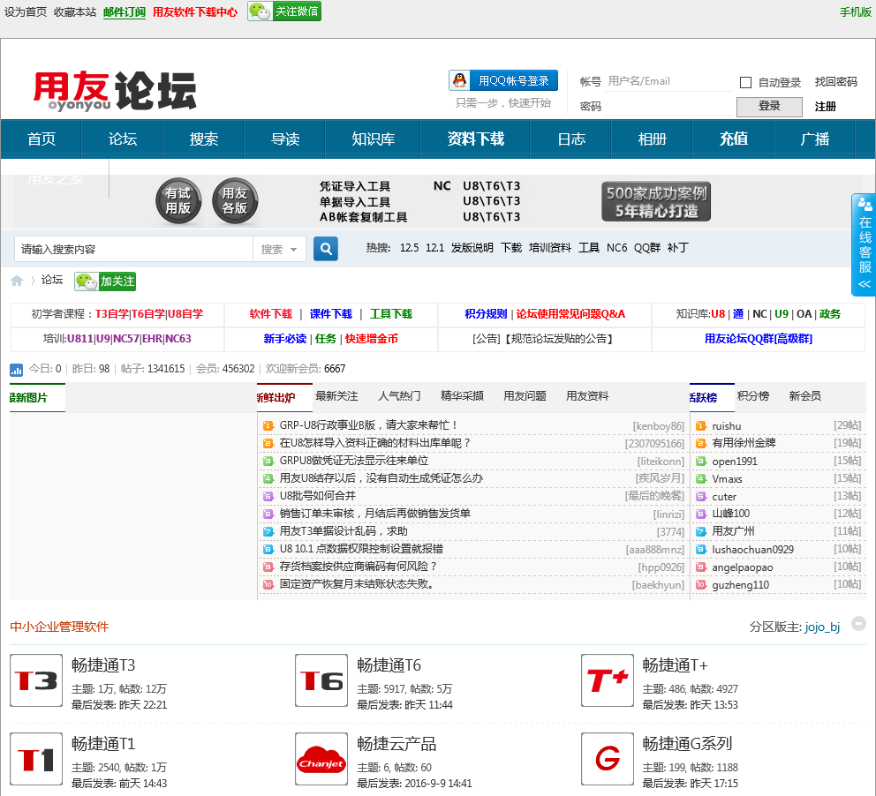This screenshot has width=876, height=796.
Task: Open the 畅捷通G系列 forum logo
Action: 608,759
